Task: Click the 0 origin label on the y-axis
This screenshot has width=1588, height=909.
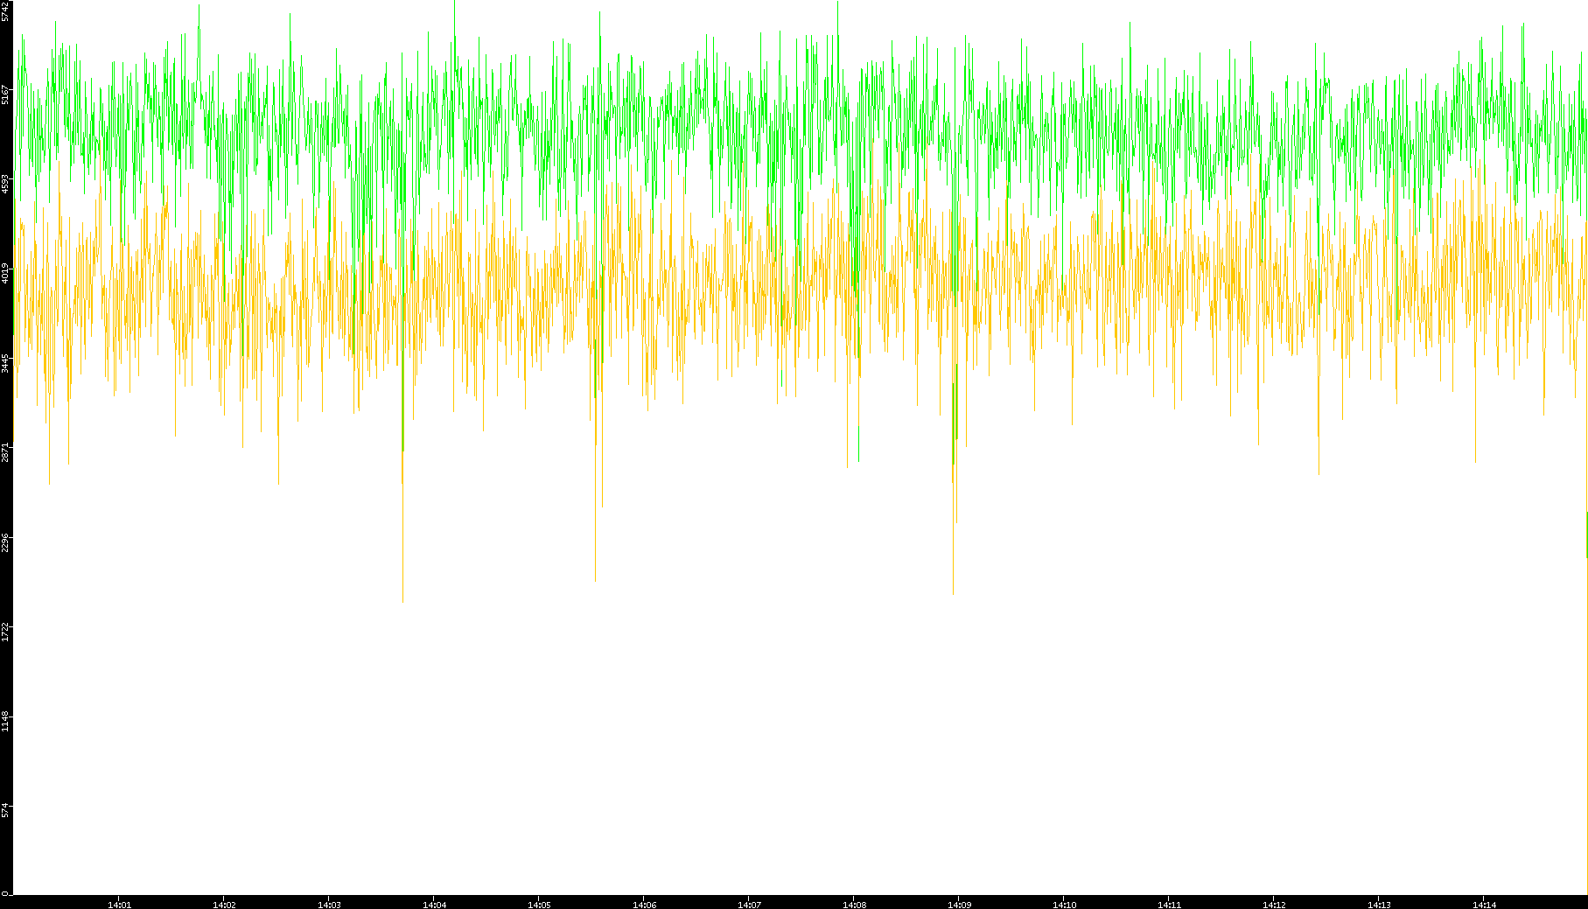Action: (4, 893)
